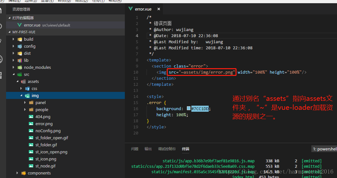Click the panel folder icon
This screenshot has width=337, height=178.
(x=31, y=102)
